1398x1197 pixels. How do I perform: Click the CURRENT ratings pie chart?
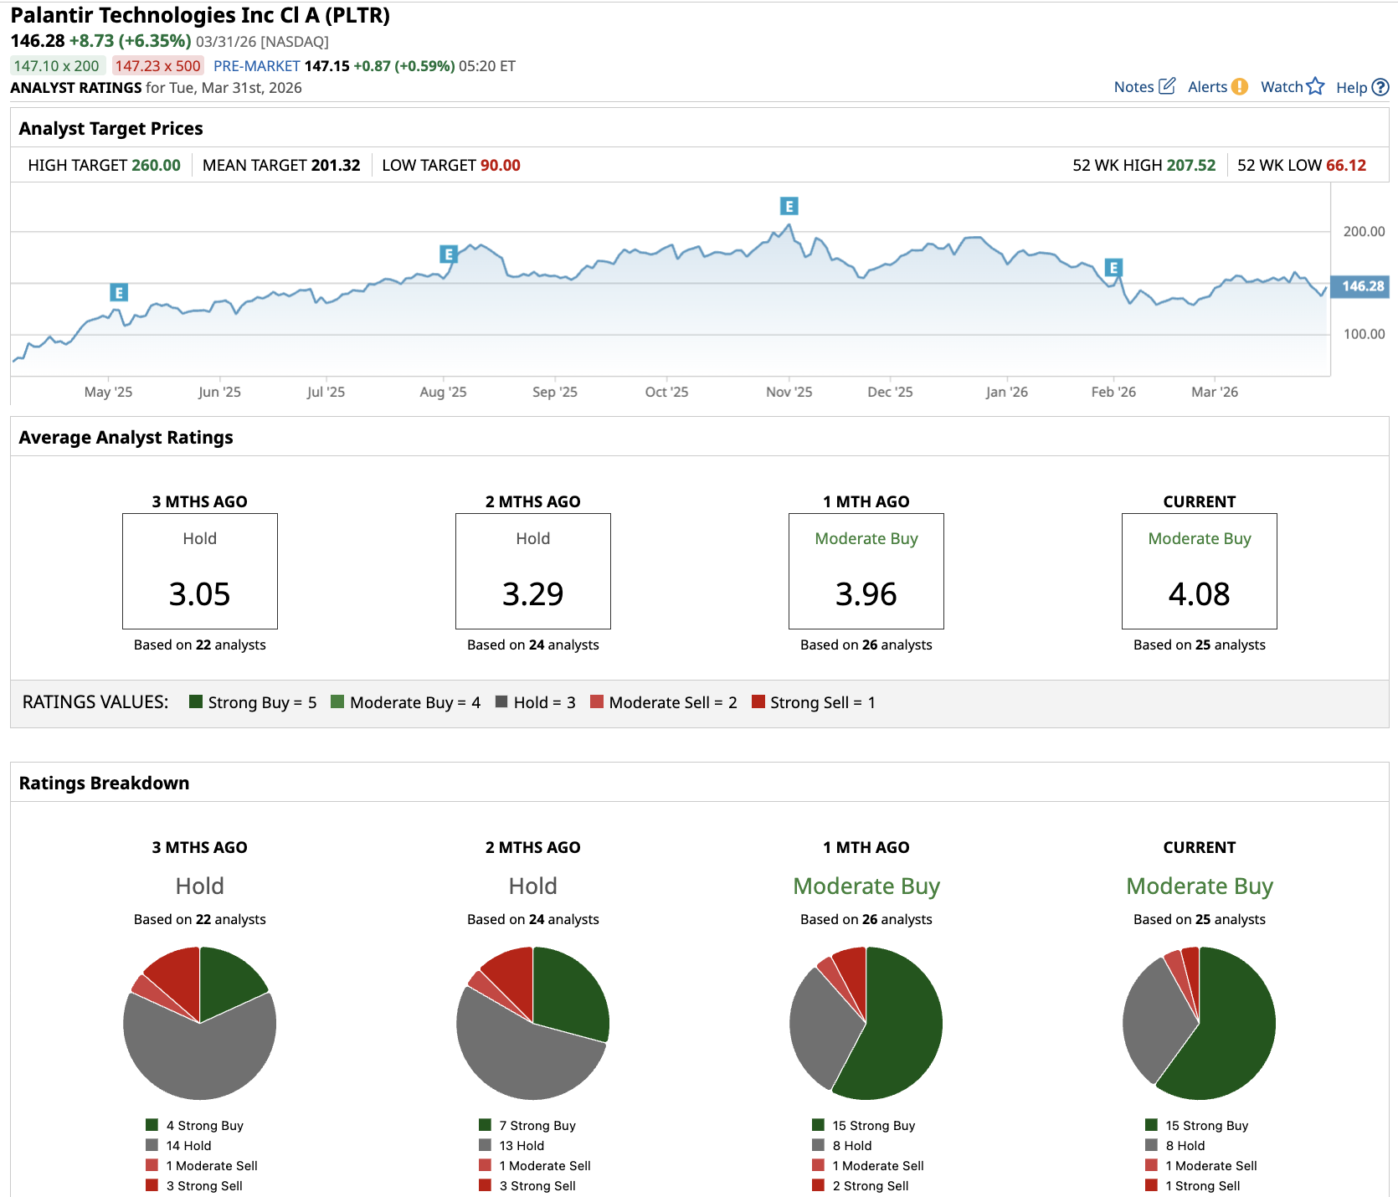(1200, 1023)
